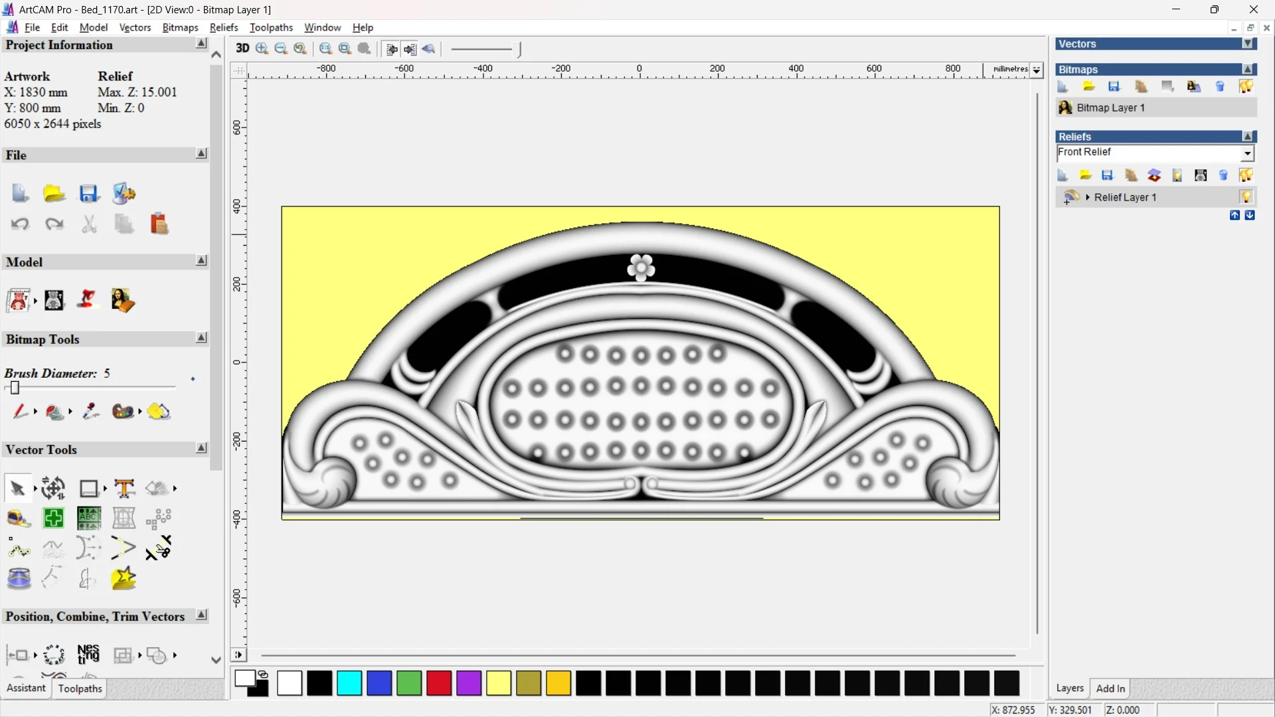Click the Nesting vectors tool icon

pyautogui.click(x=88, y=655)
